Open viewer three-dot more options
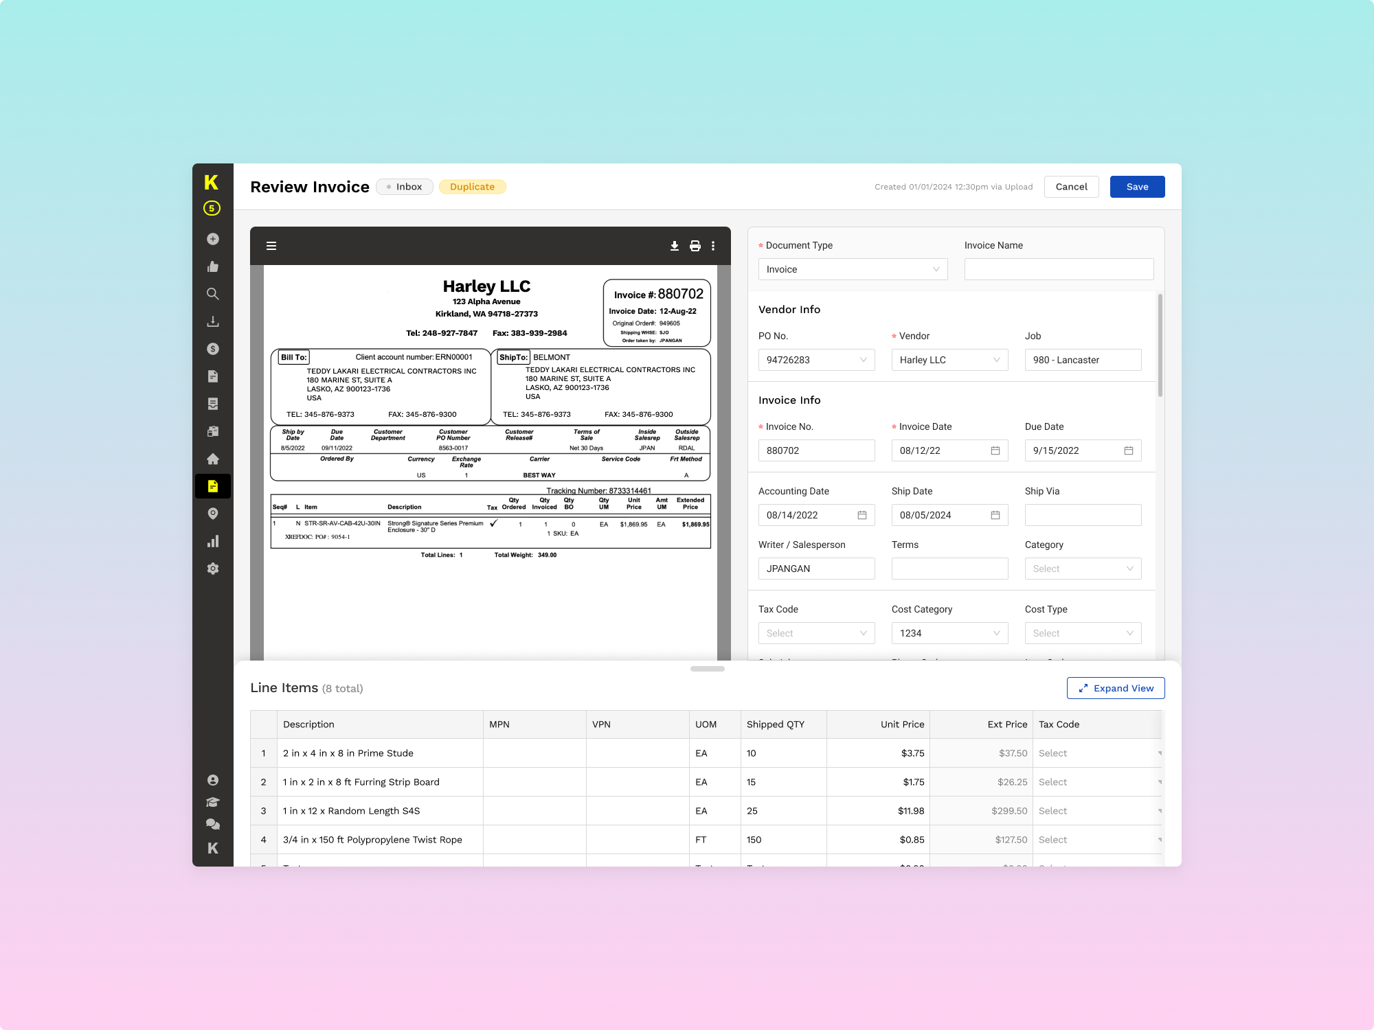Viewport: 1374px width, 1030px height. pos(713,246)
